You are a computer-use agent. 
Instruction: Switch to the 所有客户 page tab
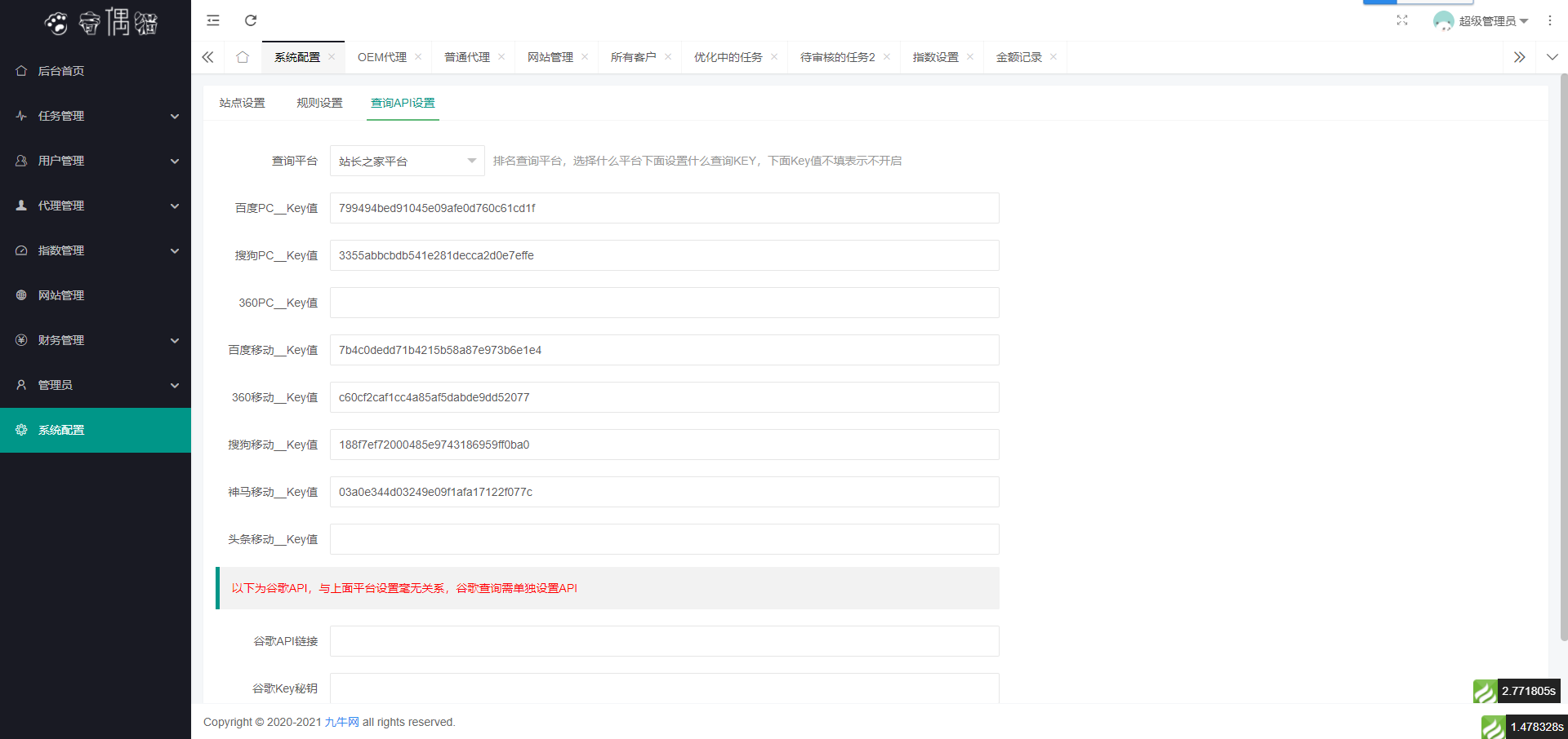point(634,57)
